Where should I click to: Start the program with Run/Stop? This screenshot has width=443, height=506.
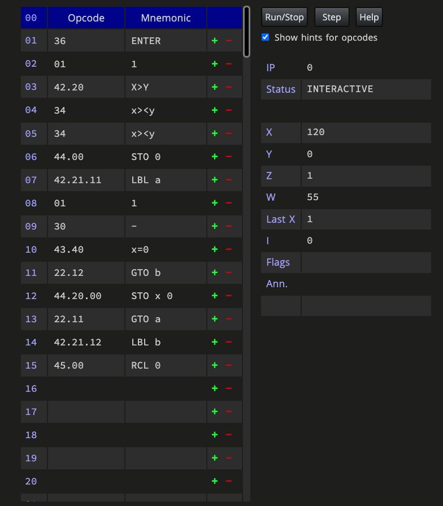coord(284,17)
